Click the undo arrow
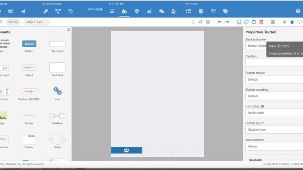The image size is (303, 170). [220, 22]
